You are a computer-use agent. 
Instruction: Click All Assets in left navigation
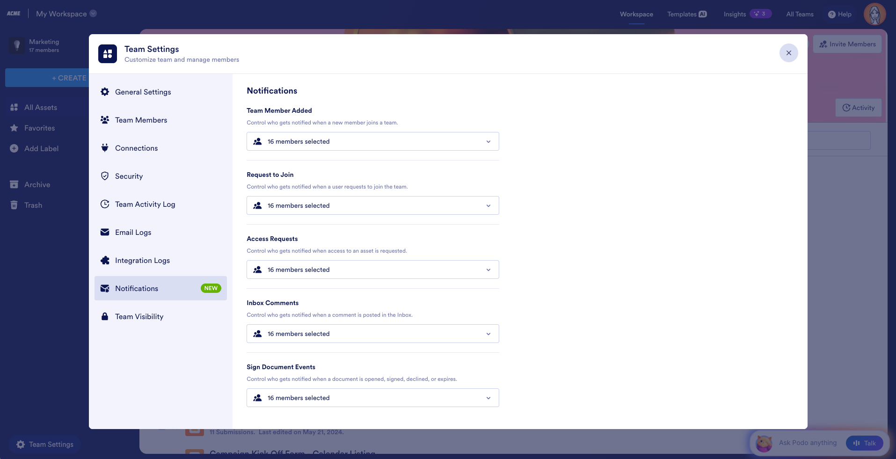click(40, 107)
